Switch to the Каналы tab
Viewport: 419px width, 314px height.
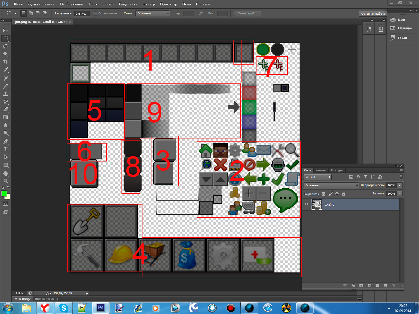pyautogui.click(x=321, y=170)
